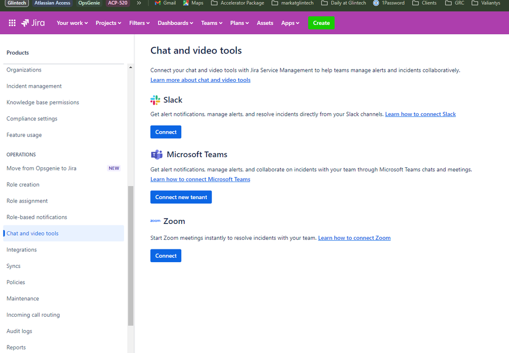This screenshot has width=509, height=353.
Task: Highlight the Role assignment setting
Action: point(27,200)
